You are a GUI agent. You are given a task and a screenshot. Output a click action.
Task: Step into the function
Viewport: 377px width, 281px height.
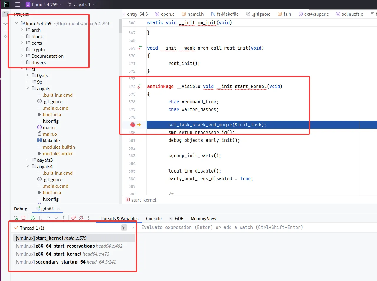click(56, 218)
